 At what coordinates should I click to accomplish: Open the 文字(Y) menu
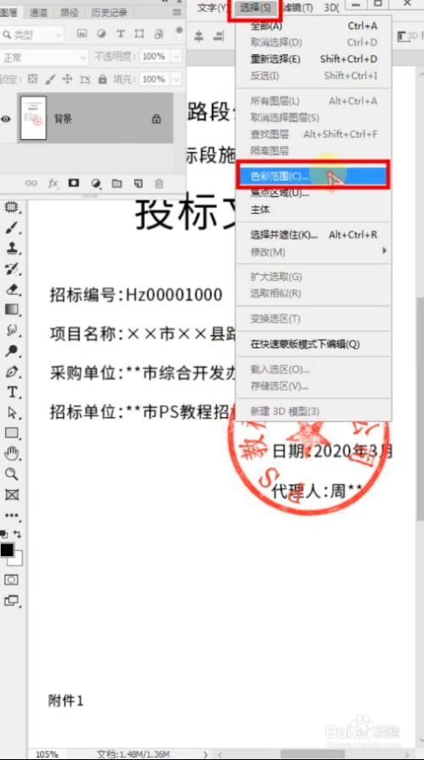[x=212, y=8]
